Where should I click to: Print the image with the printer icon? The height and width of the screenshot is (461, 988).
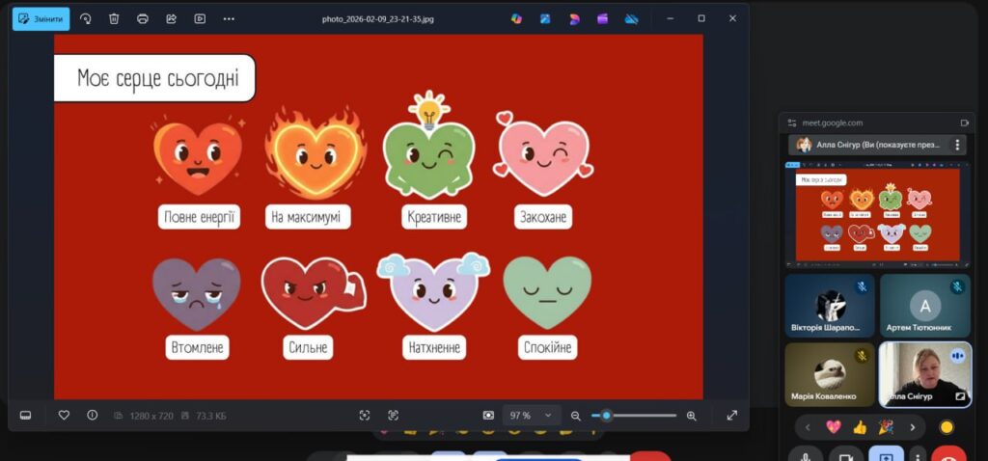pyautogui.click(x=143, y=18)
